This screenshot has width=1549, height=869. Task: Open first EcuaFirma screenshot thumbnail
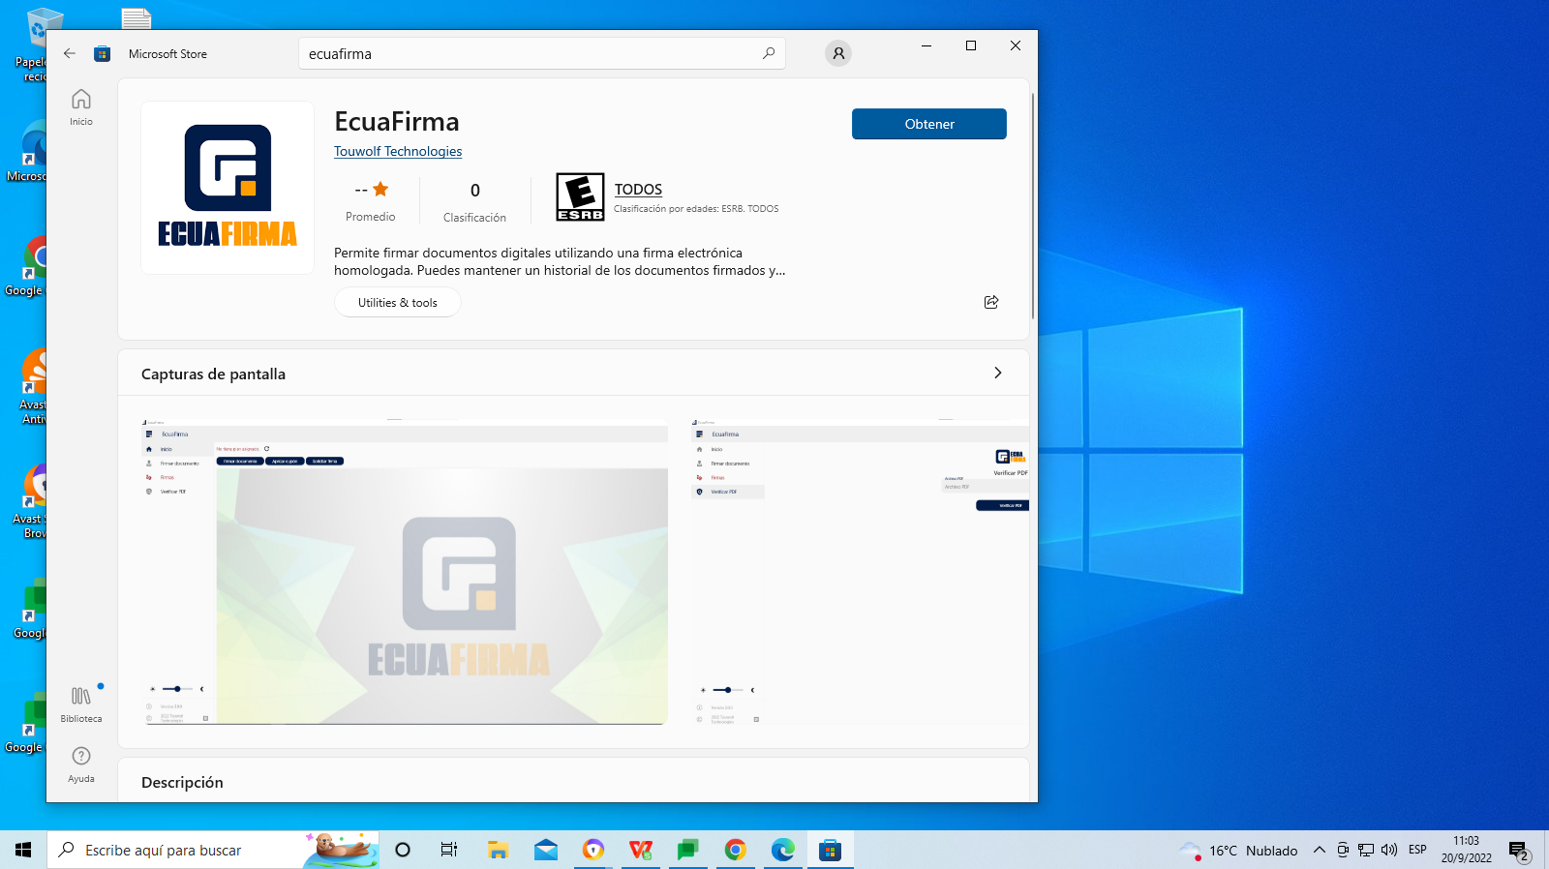click(405, 572)
